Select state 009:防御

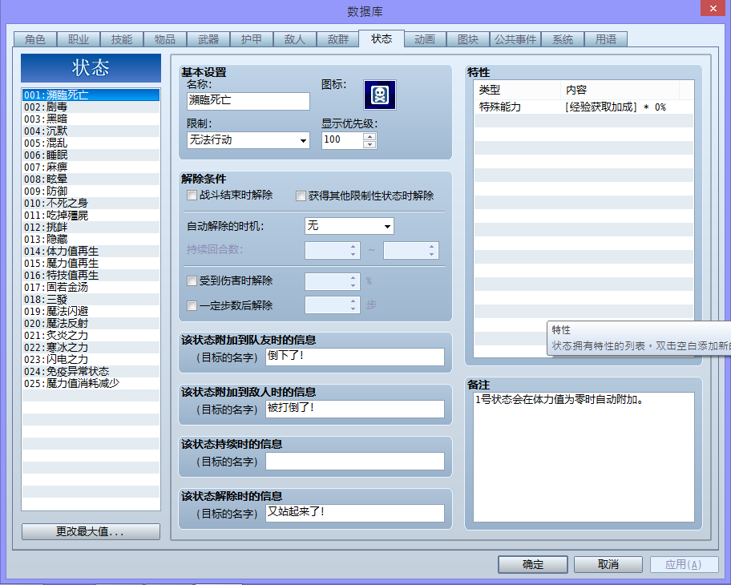pos(91,191)
